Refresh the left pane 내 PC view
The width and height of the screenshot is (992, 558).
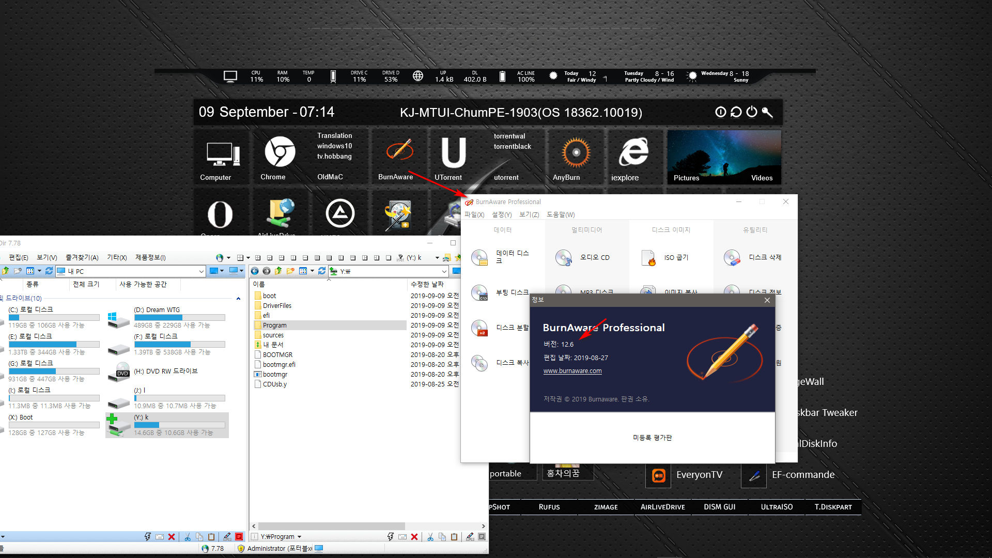pos(49,271)
